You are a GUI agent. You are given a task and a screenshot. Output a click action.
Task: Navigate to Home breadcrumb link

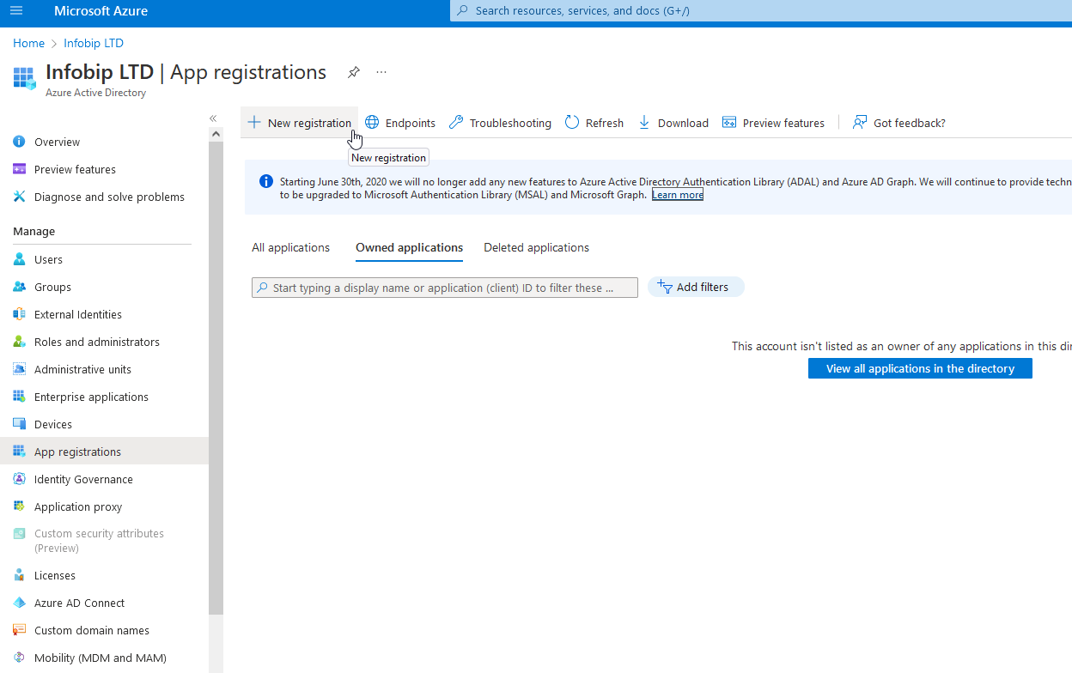pyautogui.click(x=28, y=43)
